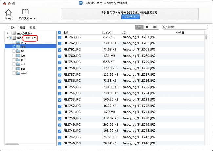Check the tif folder checkbox
The image size is (213, 151).
tap(14, 51)
